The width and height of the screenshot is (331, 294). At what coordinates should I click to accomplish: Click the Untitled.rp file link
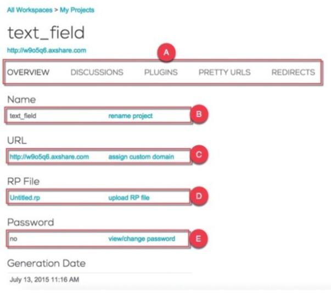(x=25, y=198)
